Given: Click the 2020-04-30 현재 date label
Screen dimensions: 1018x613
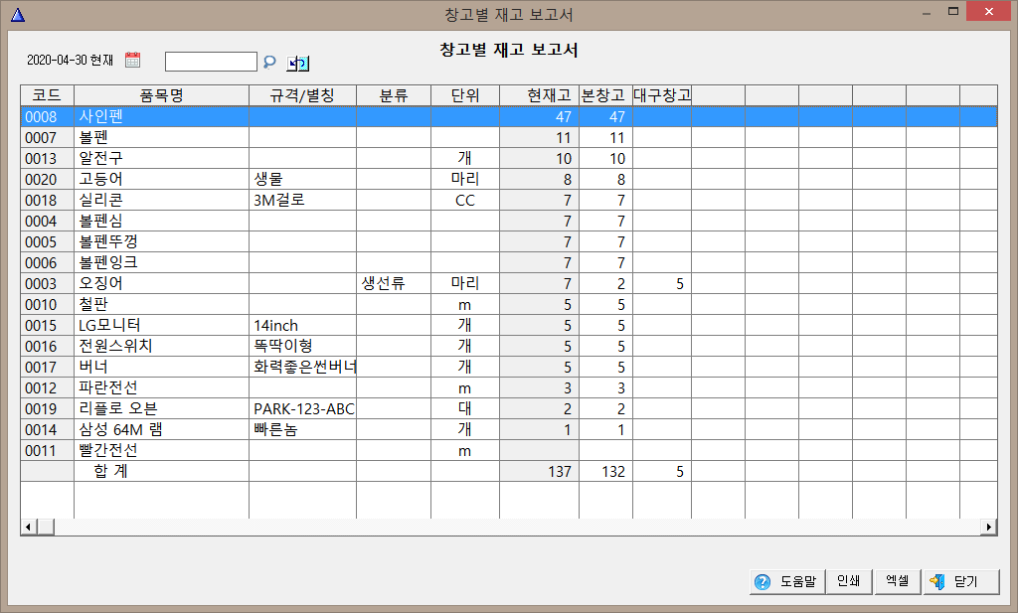Looking at the screenshot, I should 71,61.
